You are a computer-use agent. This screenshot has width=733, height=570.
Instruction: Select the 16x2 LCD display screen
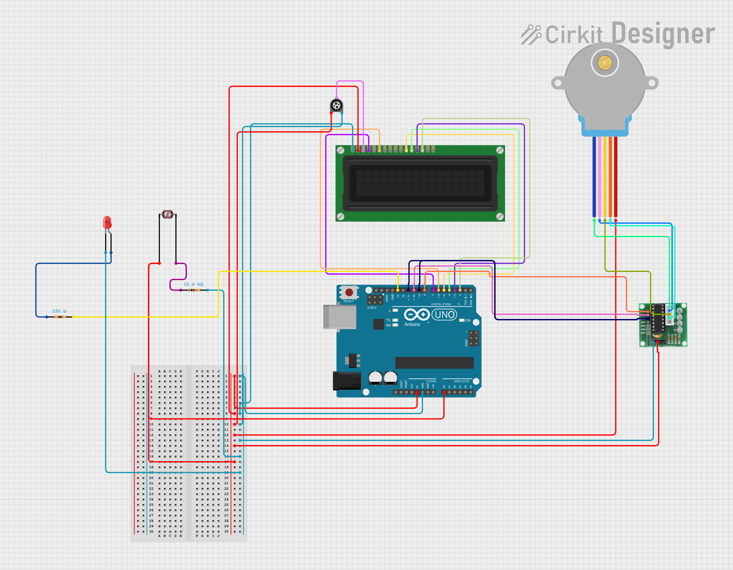420,183
